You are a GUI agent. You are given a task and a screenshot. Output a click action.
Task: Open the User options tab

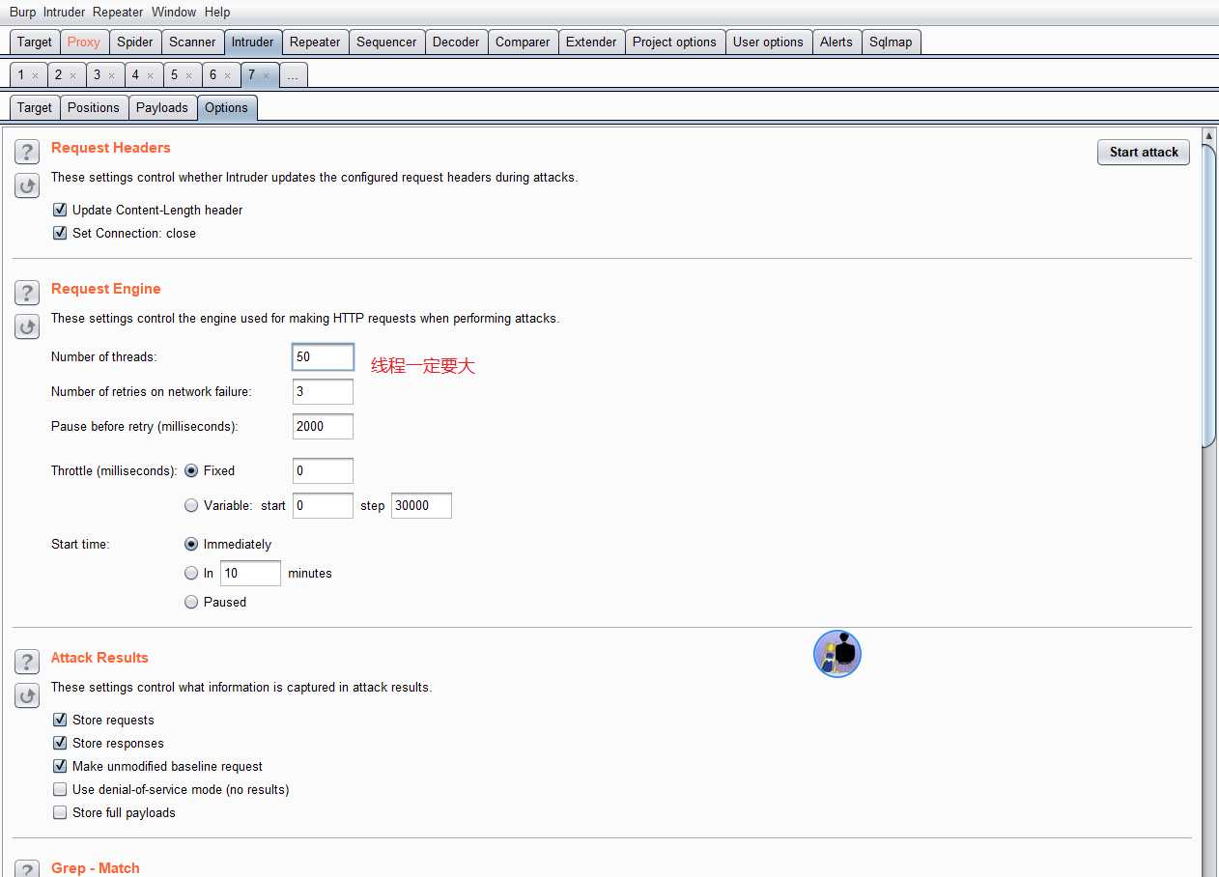768,42
